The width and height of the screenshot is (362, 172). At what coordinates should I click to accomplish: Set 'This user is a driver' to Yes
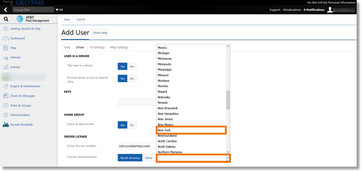[x=122, y=67]
